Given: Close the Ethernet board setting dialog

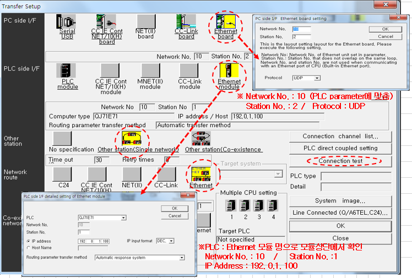Looking at the screenshot, I should click(398, 17).
